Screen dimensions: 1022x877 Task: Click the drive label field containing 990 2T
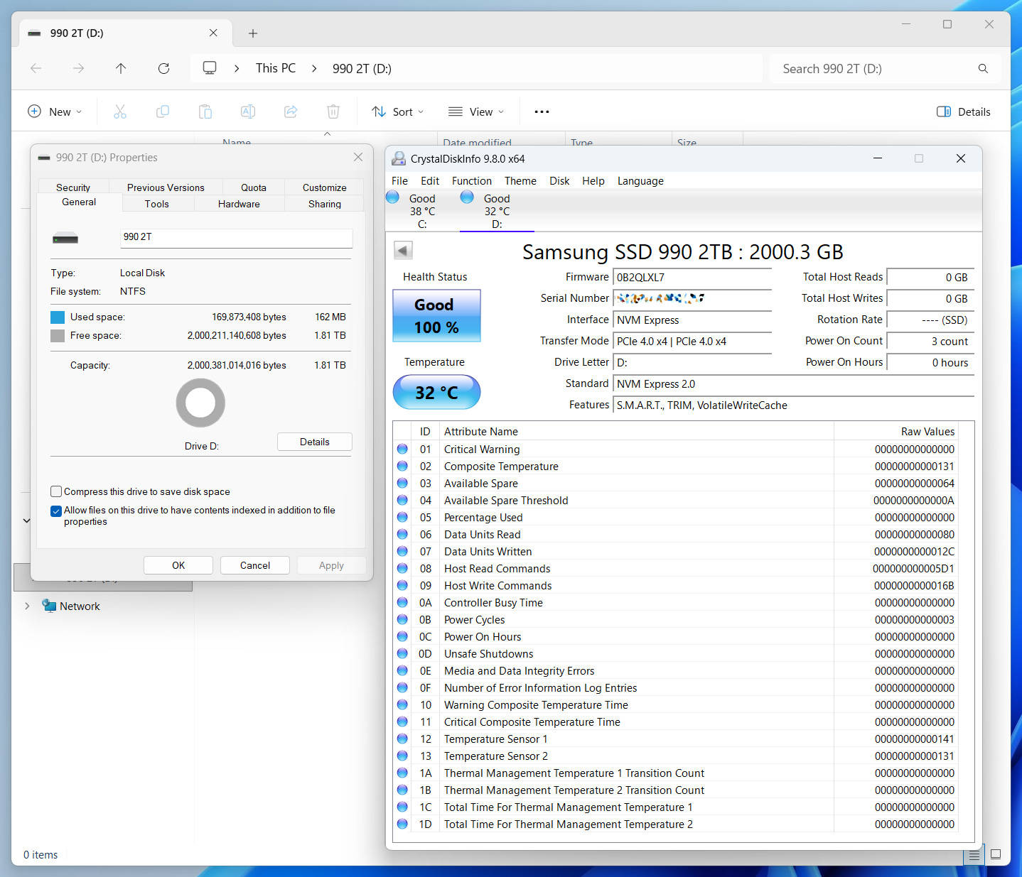[x=237, y=238]
